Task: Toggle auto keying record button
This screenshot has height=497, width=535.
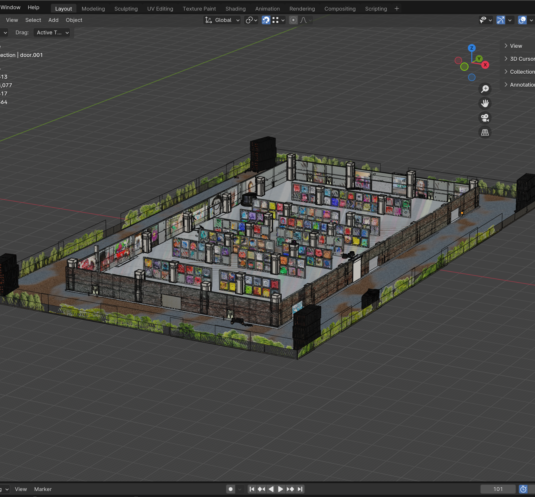Action: point(231,489)
